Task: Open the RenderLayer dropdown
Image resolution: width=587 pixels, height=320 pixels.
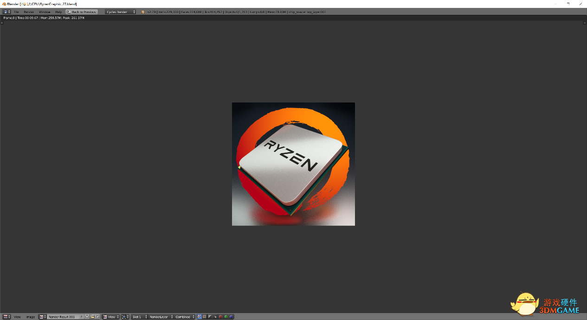Action: (161, 317)
